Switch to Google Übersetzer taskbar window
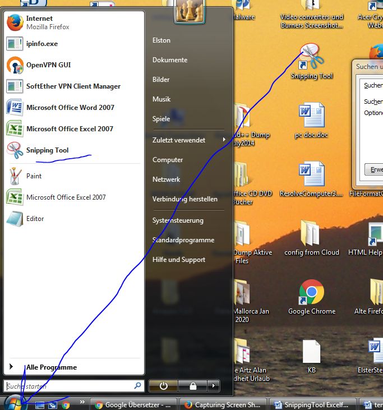This screenshot has width=383, height=410. 133,404
